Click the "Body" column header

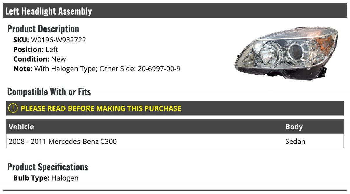[x=294, y=127]
